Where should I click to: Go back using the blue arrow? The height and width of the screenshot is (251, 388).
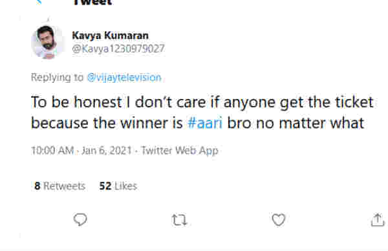pos(39,1)
